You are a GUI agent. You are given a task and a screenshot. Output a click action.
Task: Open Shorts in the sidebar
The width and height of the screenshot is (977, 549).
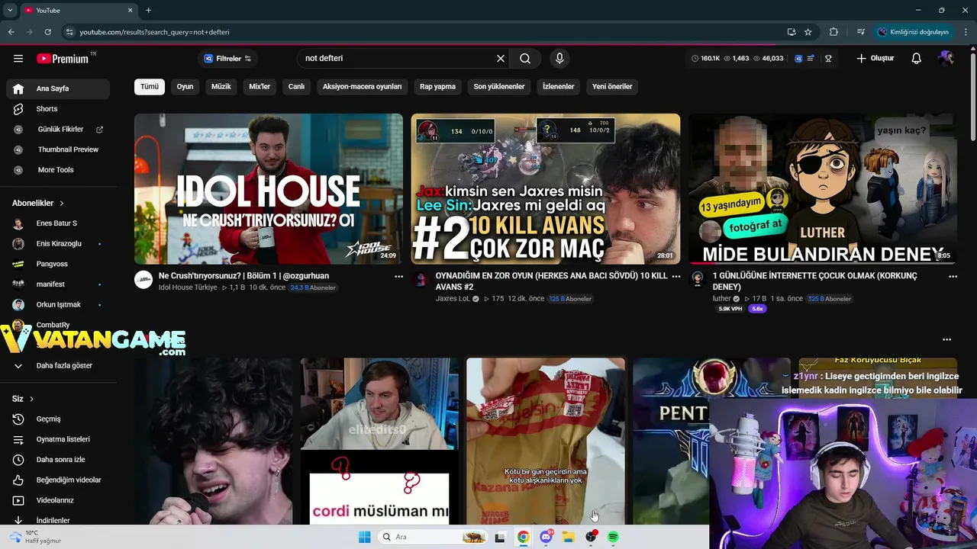[x=58, y=109]
